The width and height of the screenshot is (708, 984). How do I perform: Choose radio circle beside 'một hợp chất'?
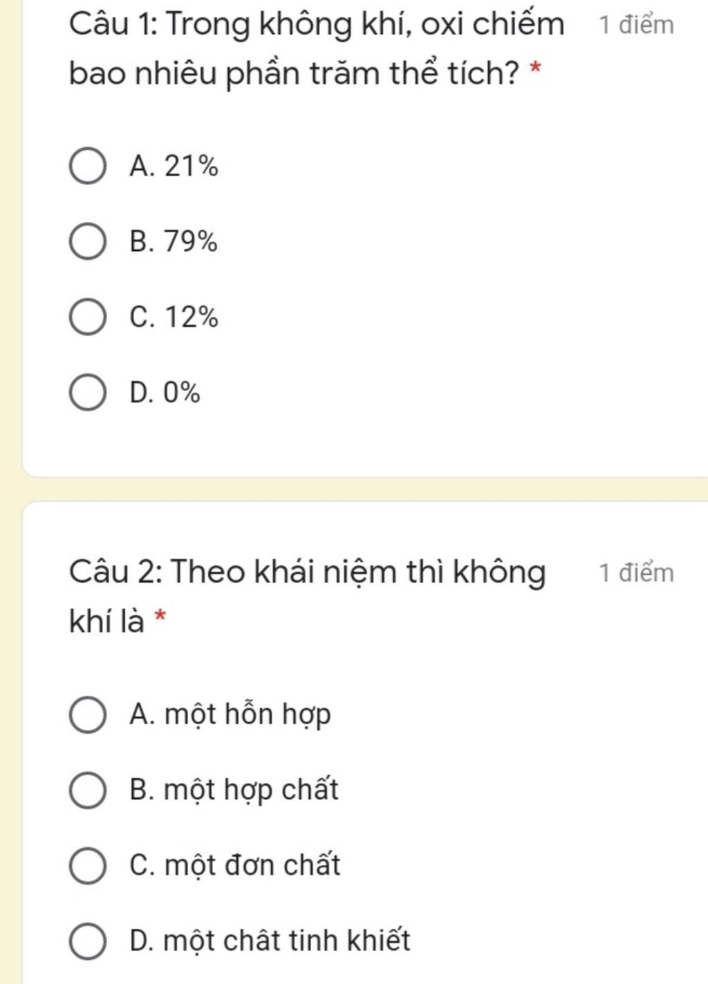pyautogui.click(x=88, y=790)
